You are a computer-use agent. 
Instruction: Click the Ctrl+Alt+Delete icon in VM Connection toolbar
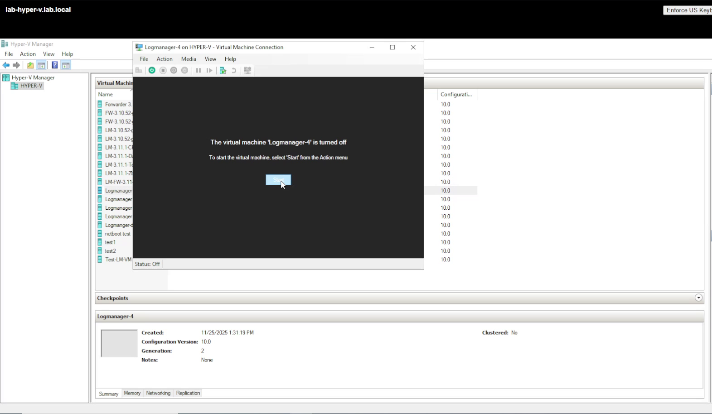click(x=139, y=70)
